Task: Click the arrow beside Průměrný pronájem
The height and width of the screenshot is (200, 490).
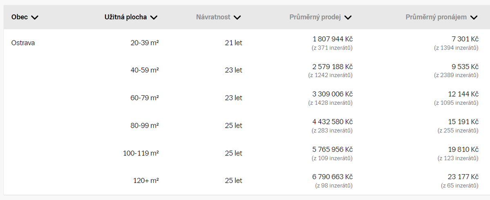Action: (x=474, y=18)
